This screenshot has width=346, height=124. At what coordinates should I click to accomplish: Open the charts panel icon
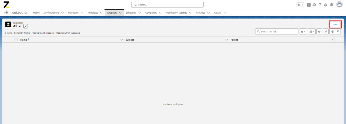[x=332, y=32]
